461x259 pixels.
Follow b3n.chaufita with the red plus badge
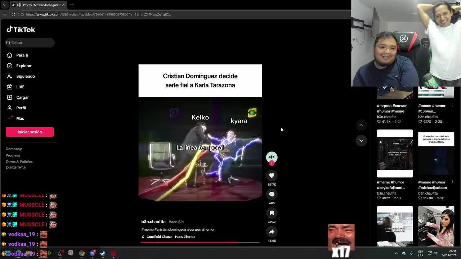coord(272,163)
